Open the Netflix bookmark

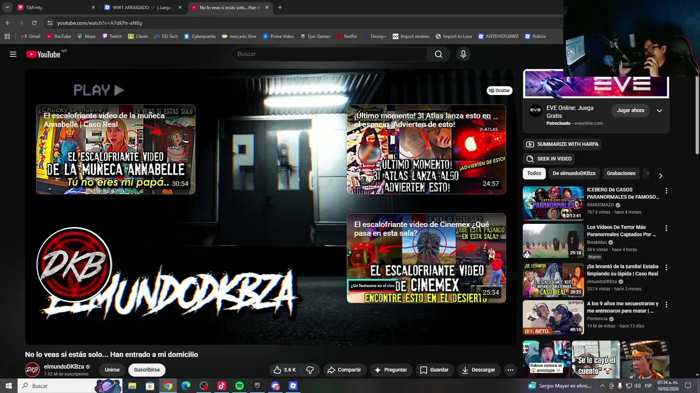[346, 37]
